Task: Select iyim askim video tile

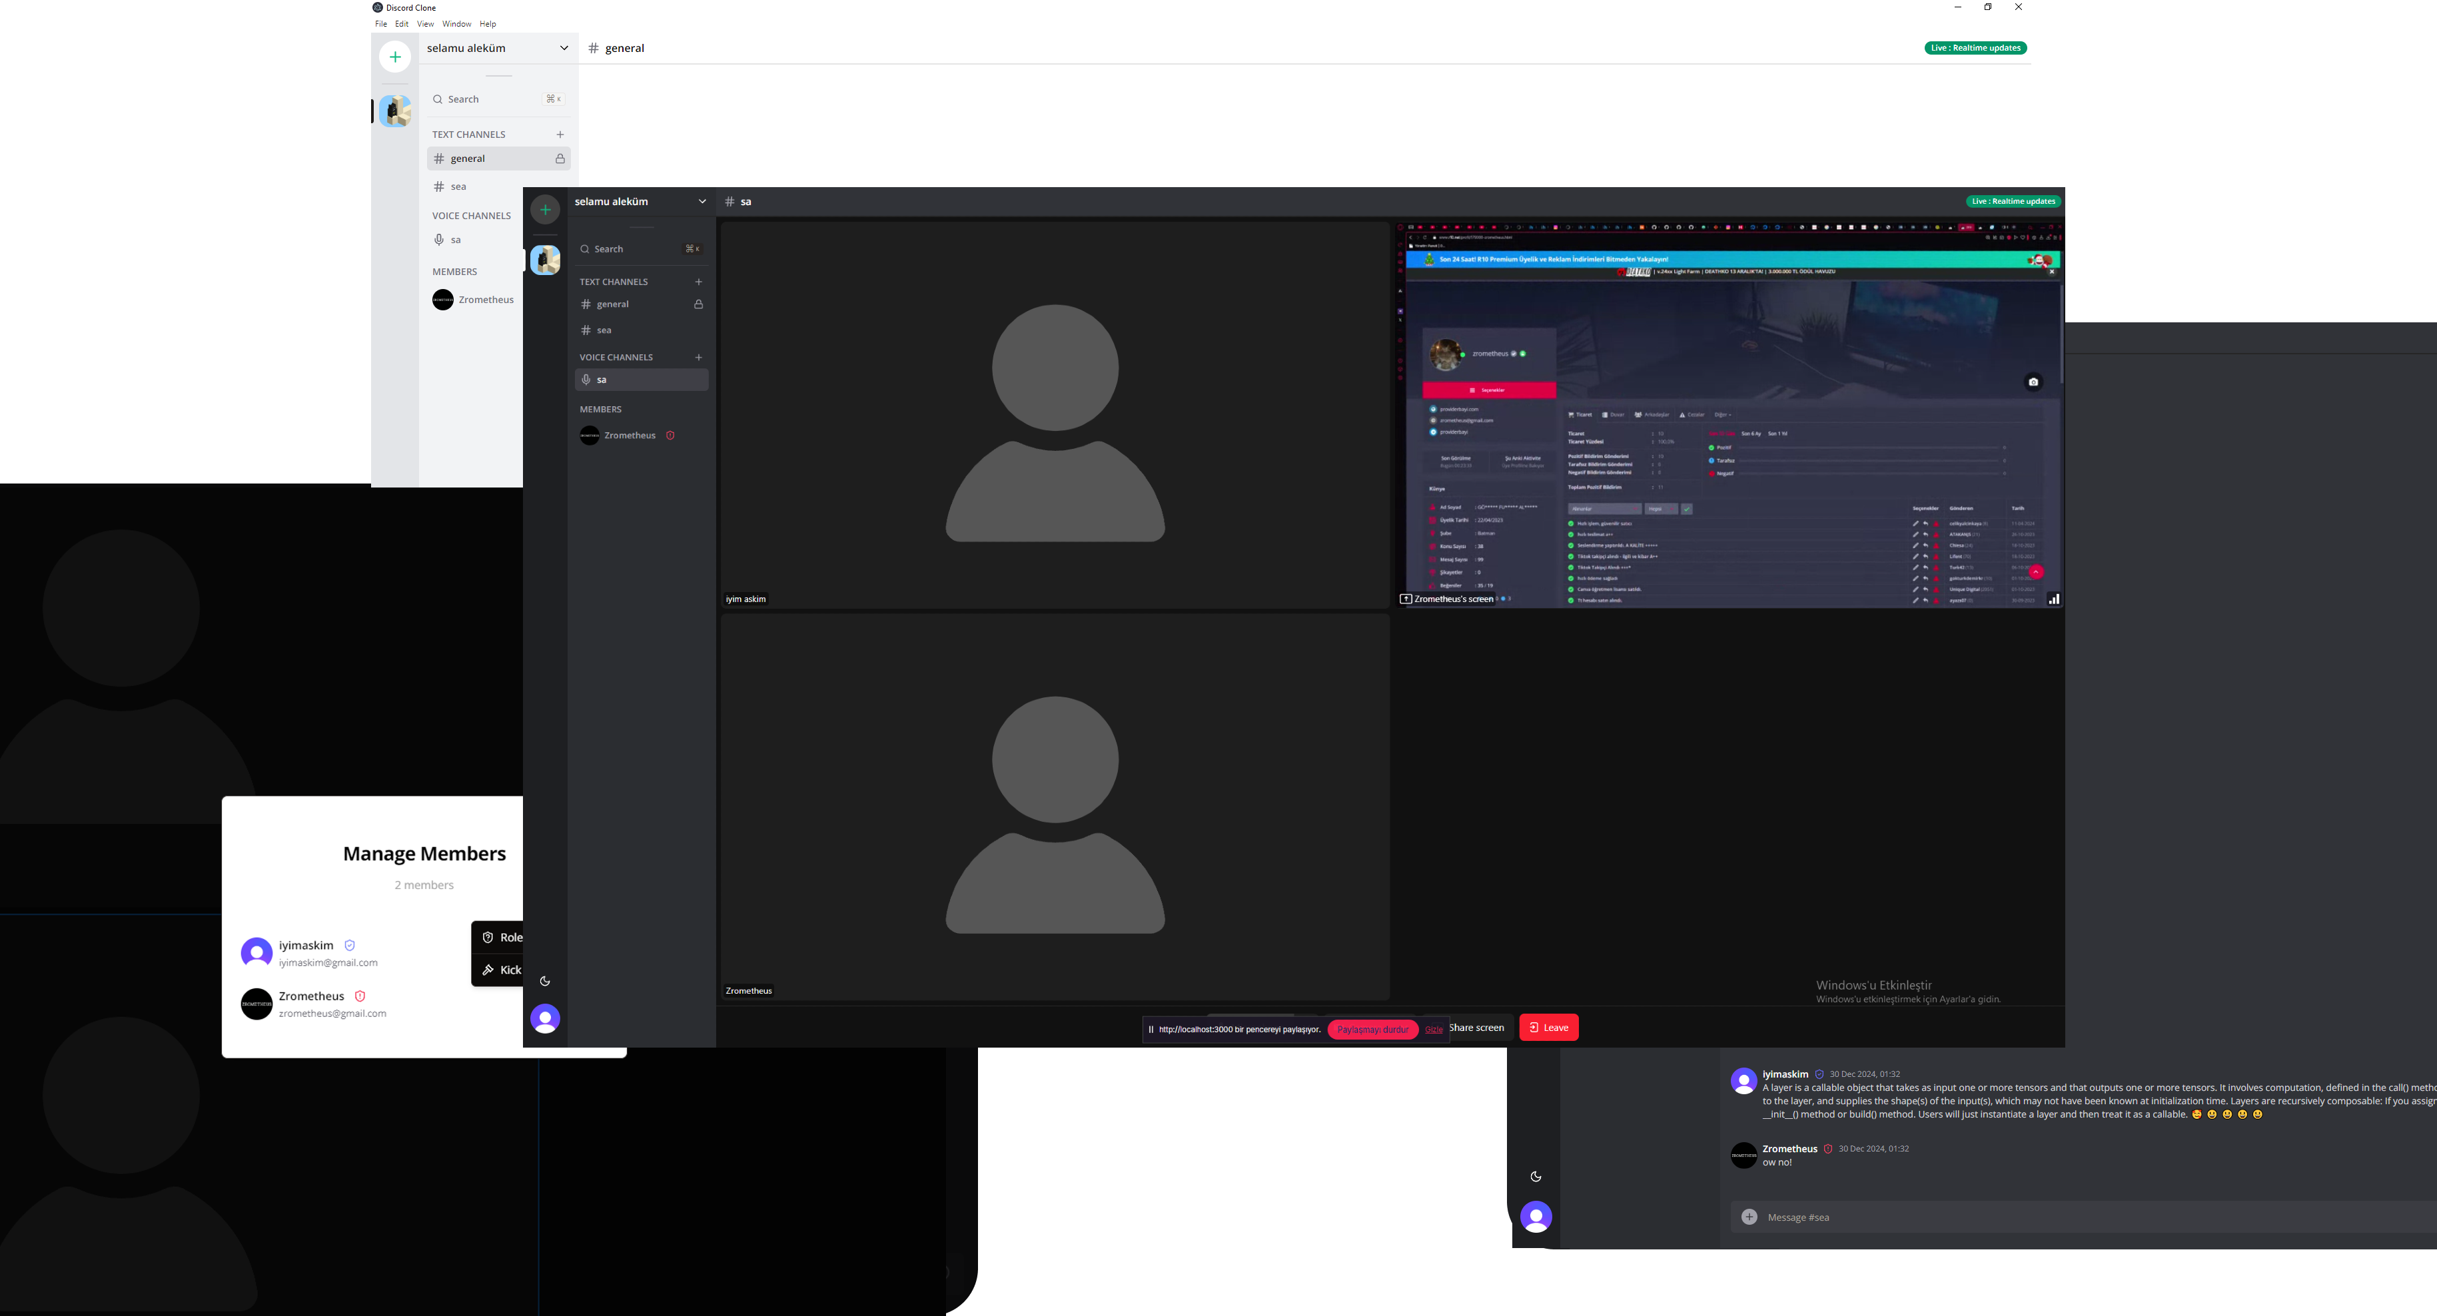Action: 1055,415
